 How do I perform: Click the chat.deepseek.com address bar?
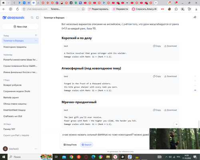(37, 9)
